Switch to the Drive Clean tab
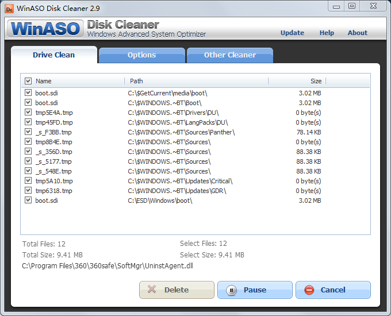Screen dimensions: 391x316 coord(54,55)
